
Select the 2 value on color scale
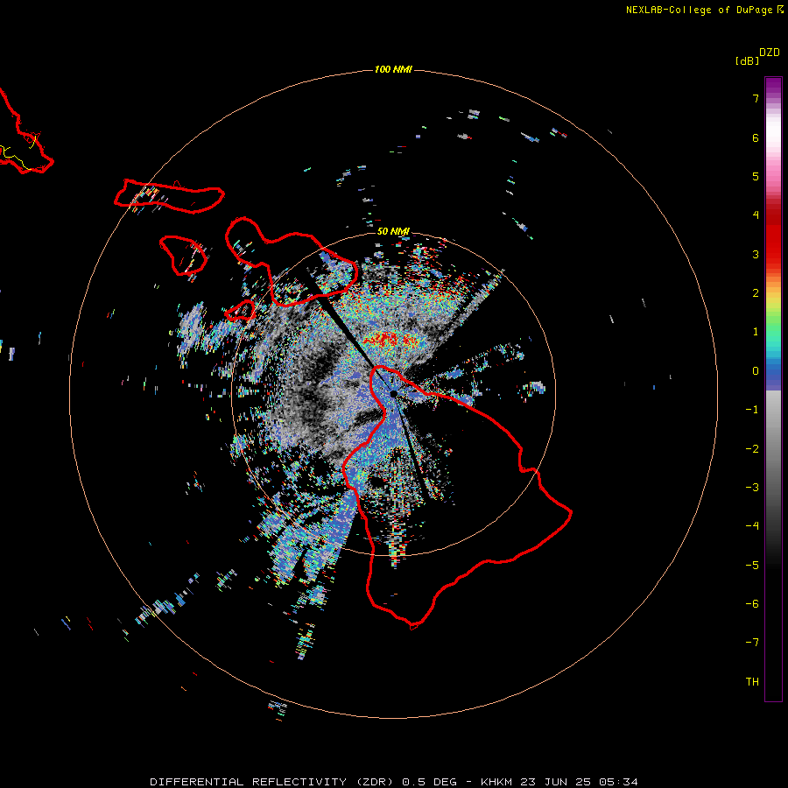(756, 293)
